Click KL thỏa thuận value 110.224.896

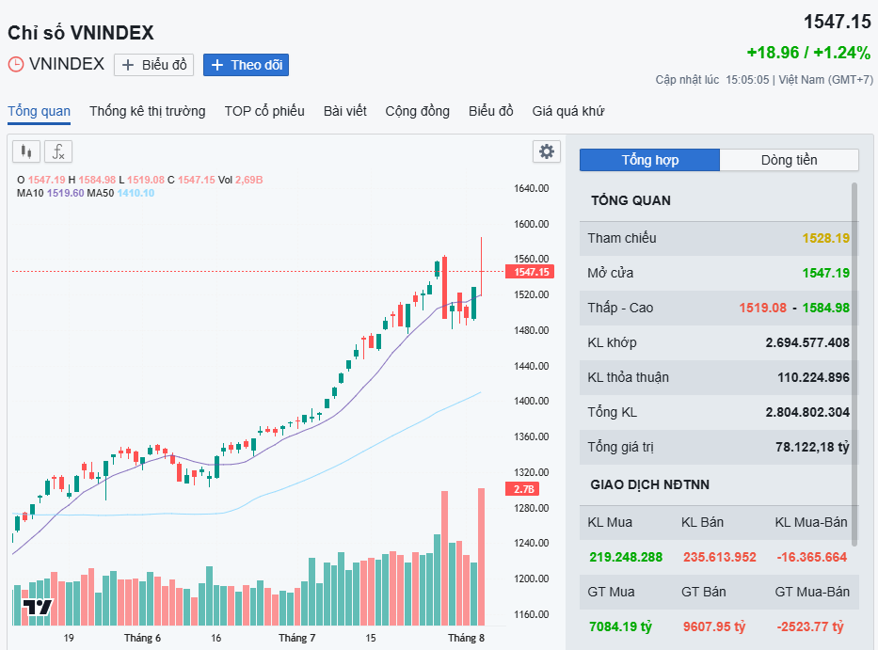coord(814,377)
